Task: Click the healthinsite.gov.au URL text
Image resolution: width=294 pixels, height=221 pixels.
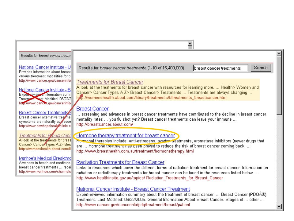Action: point(149,178)
